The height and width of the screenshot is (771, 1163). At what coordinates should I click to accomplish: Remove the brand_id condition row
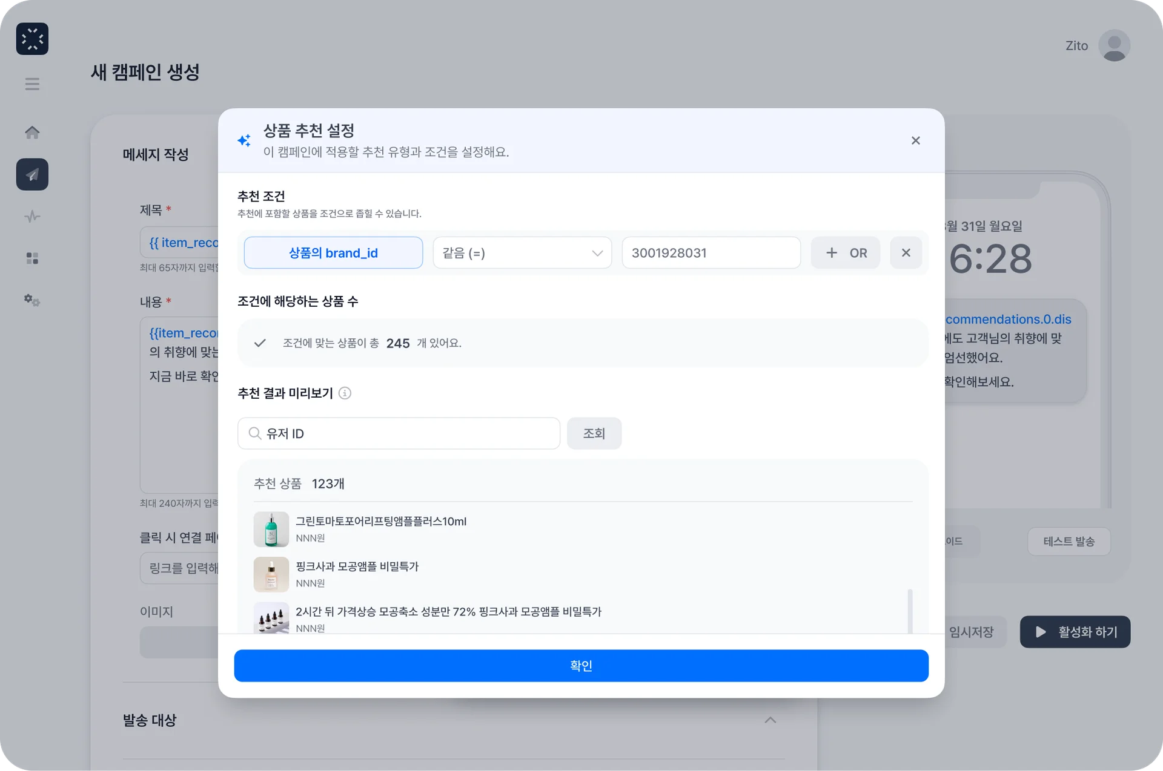click(906, 253)
